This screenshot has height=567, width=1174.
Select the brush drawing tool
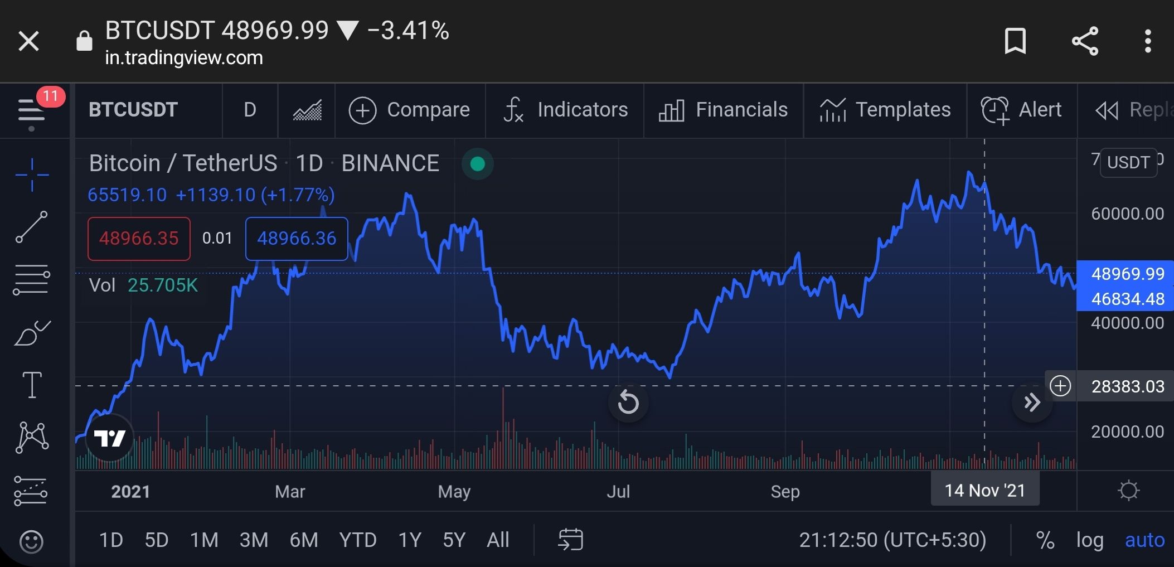click(x=32, y=333)
